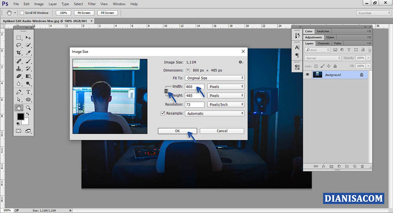Toggle lock all
Viewport: 393px width, 213px height.
click(x=335, y=66)
